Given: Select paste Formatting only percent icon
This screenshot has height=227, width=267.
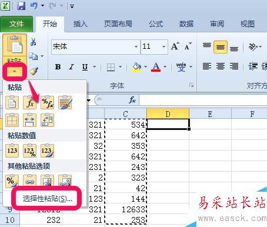Looking at the screenshot, I should pos(12,181).
